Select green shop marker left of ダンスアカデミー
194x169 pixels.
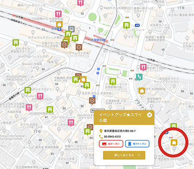pyautogui.click(x=28, y=91)
